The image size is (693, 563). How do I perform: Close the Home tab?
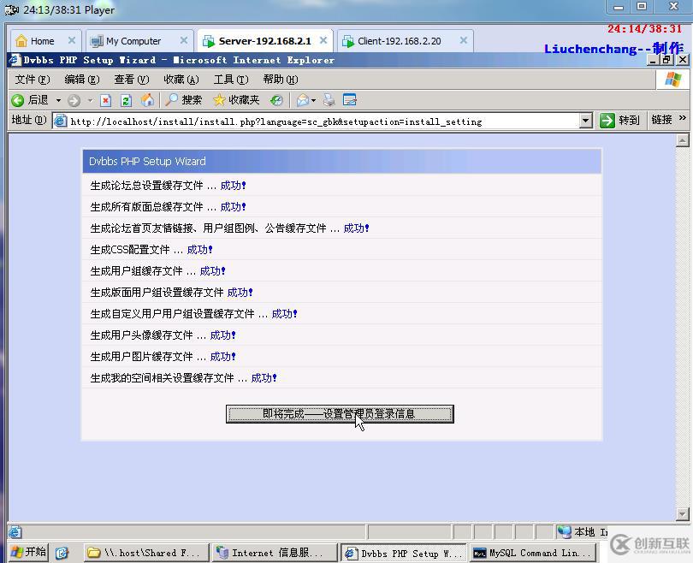(72, 40)
